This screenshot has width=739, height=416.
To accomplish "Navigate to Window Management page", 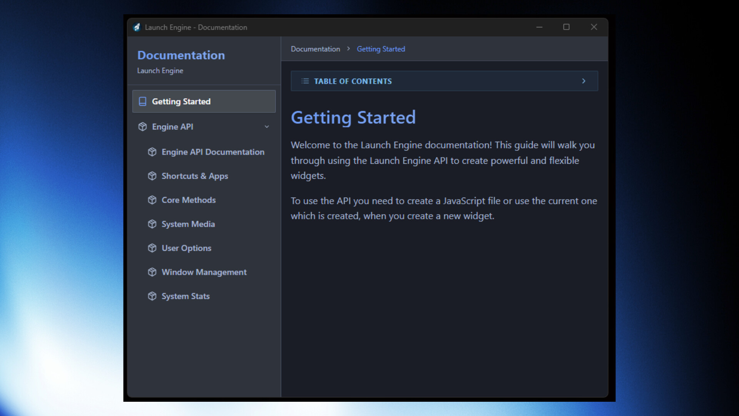I will [x=204, y=272].
